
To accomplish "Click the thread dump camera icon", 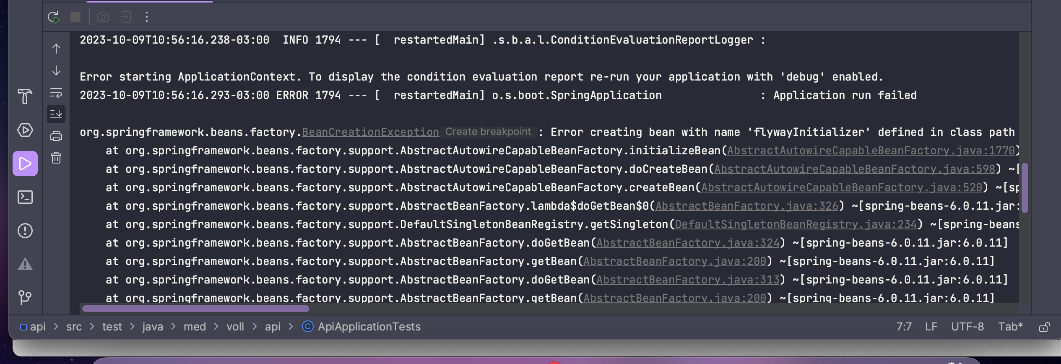I will click(103, 17).
